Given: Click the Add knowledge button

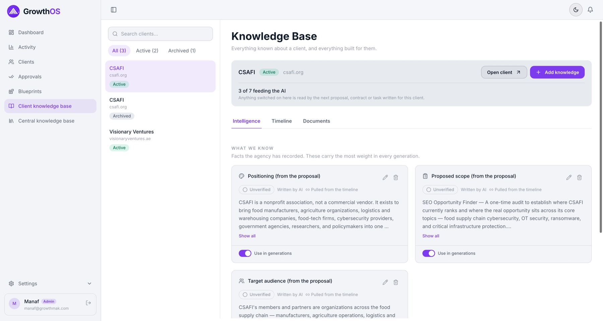Looking at the screenshot, I should [x=557, y=72].
